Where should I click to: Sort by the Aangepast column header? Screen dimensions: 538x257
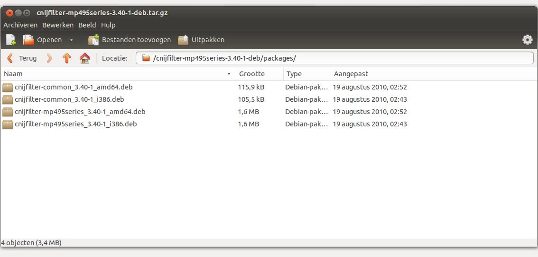point(434,74)
